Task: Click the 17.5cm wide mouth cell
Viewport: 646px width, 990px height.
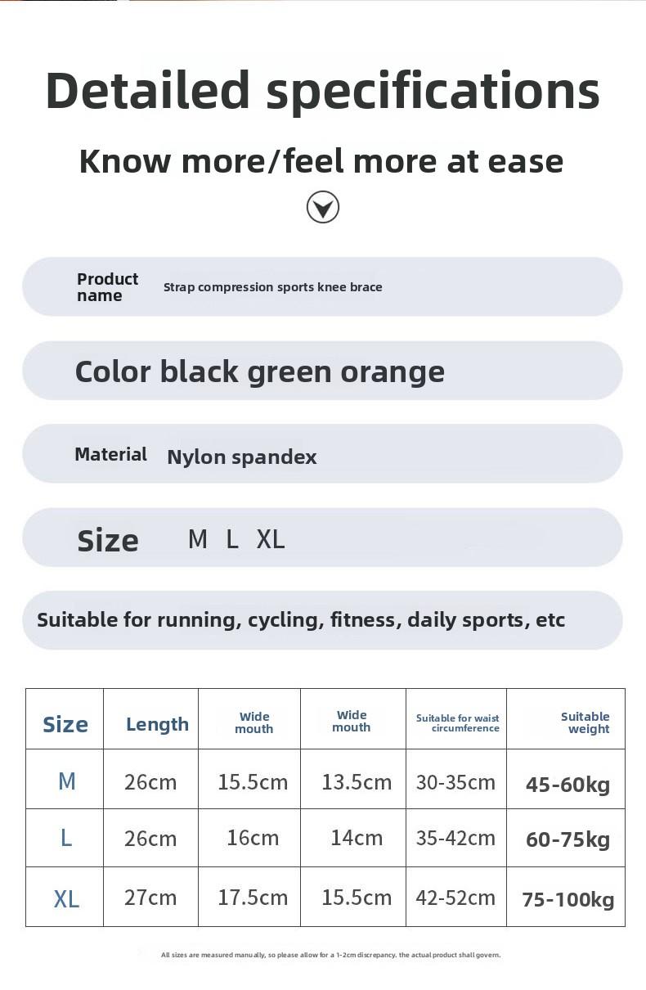Action: 253,898
